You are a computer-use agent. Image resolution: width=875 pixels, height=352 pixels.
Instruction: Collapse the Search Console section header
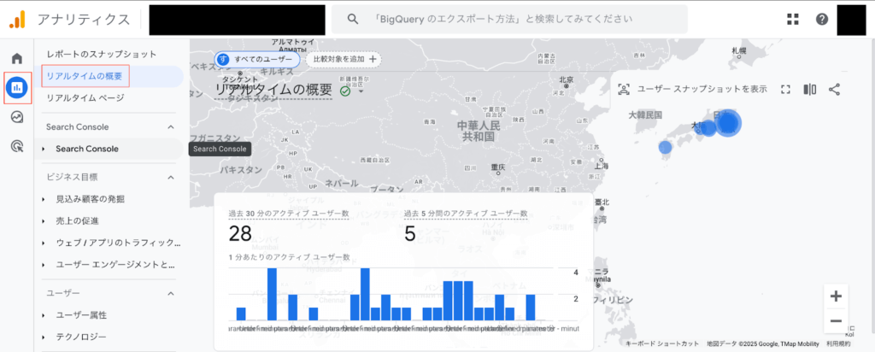pos(110,127)
